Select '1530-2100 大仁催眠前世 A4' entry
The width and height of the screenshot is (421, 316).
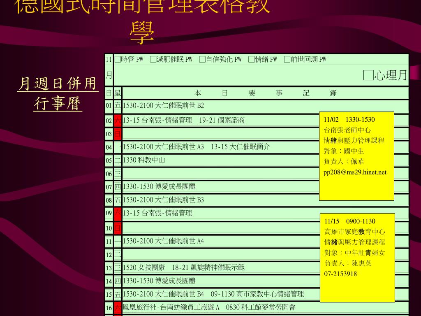pos(163,241)
